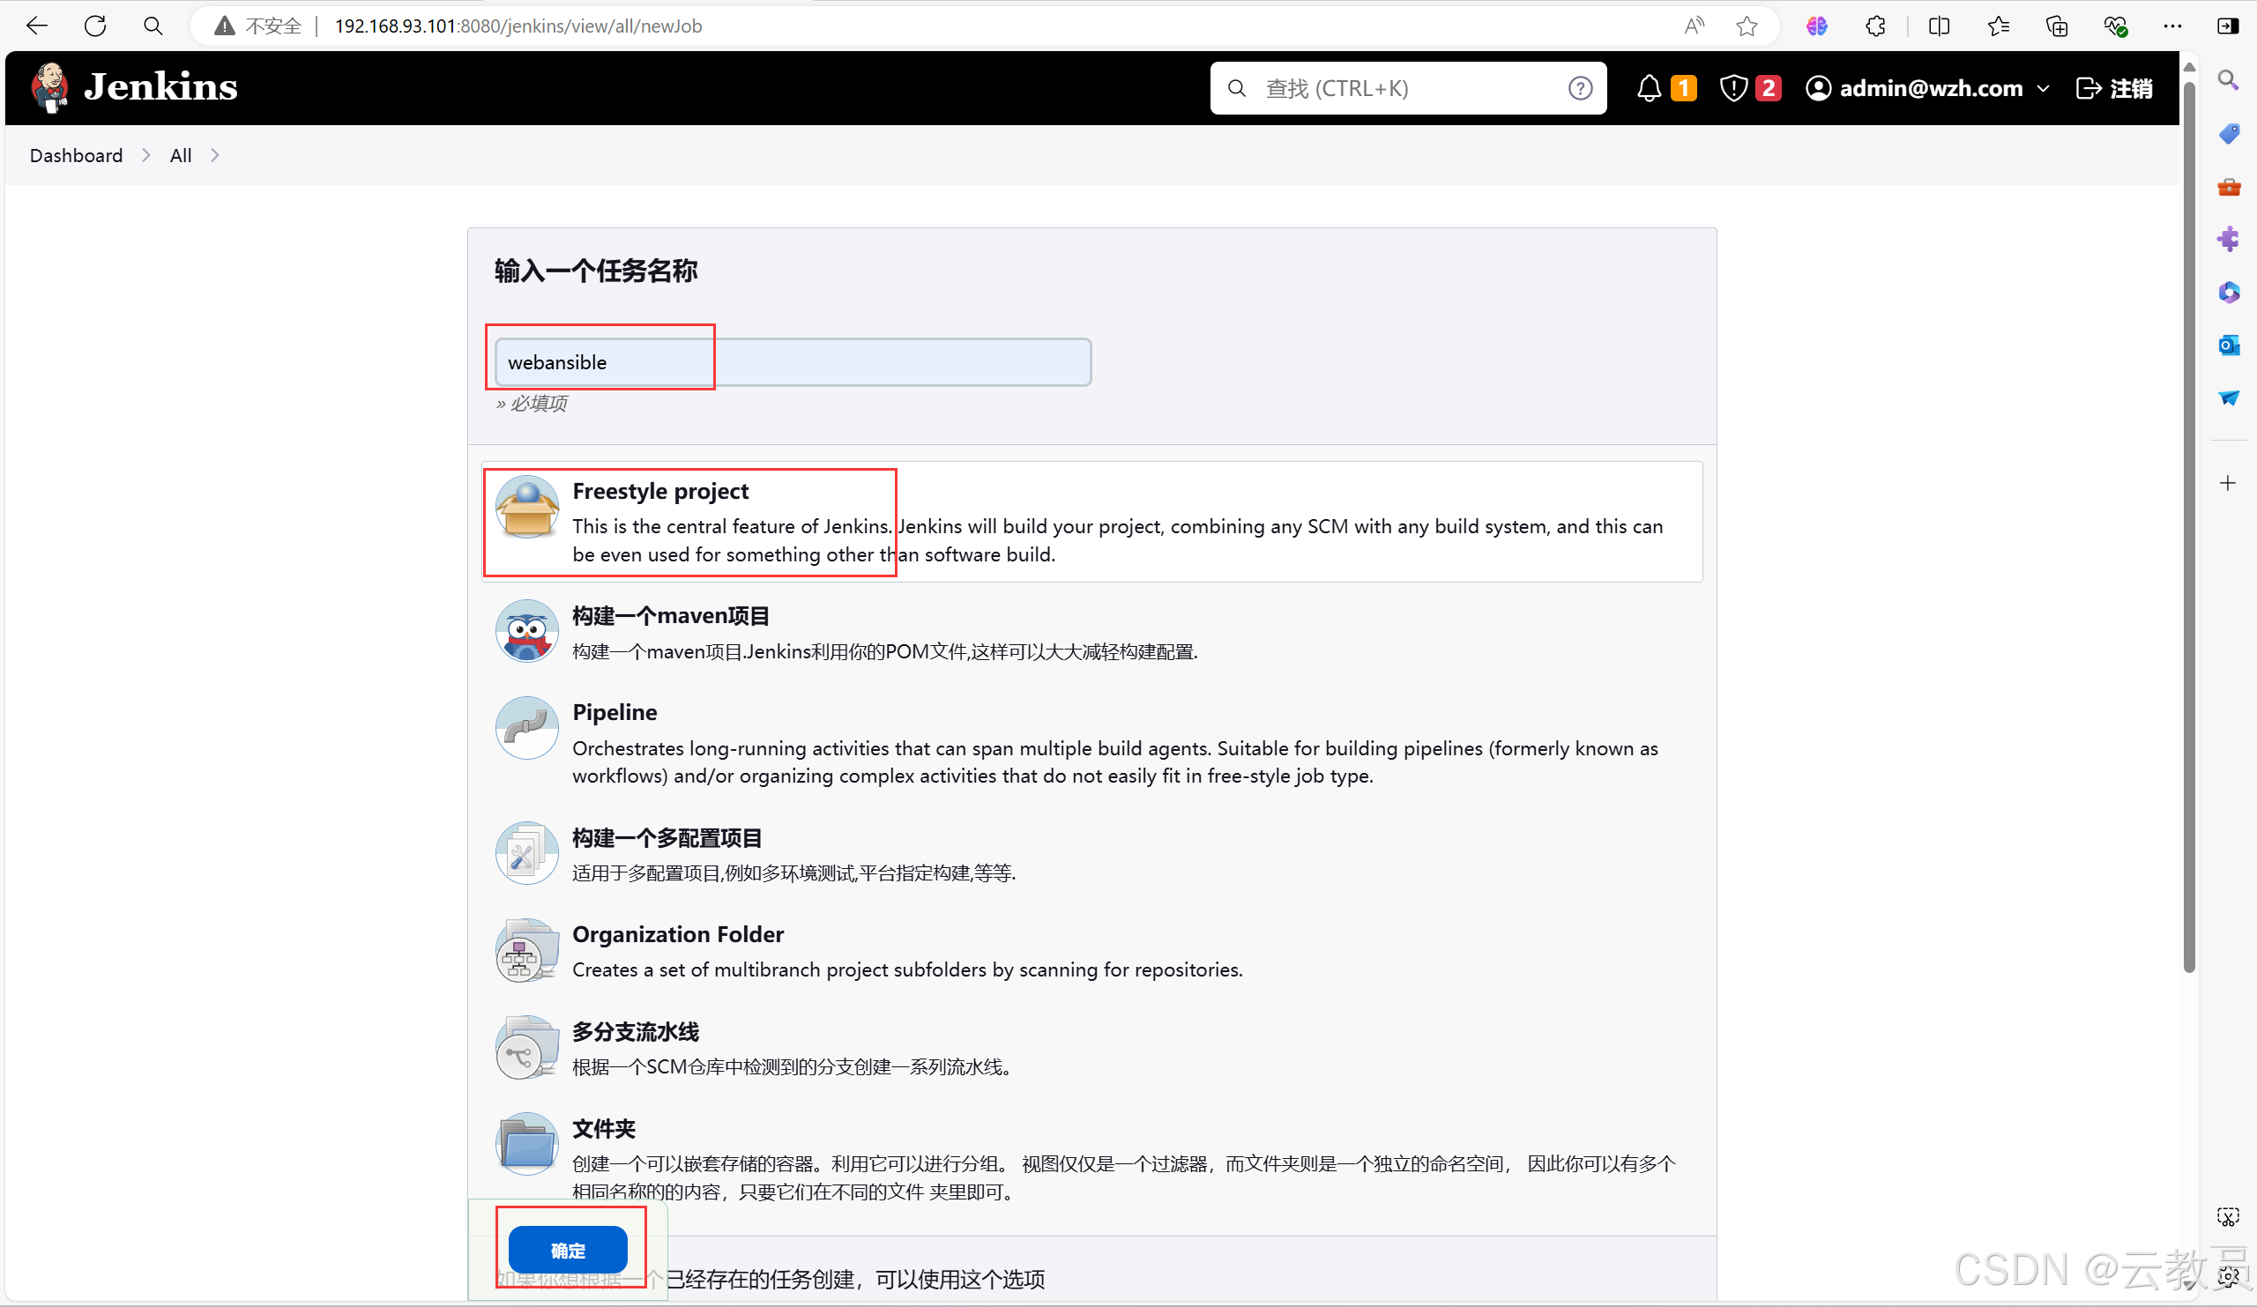Open the browser extensions puzzle icon

point(1875,26)
